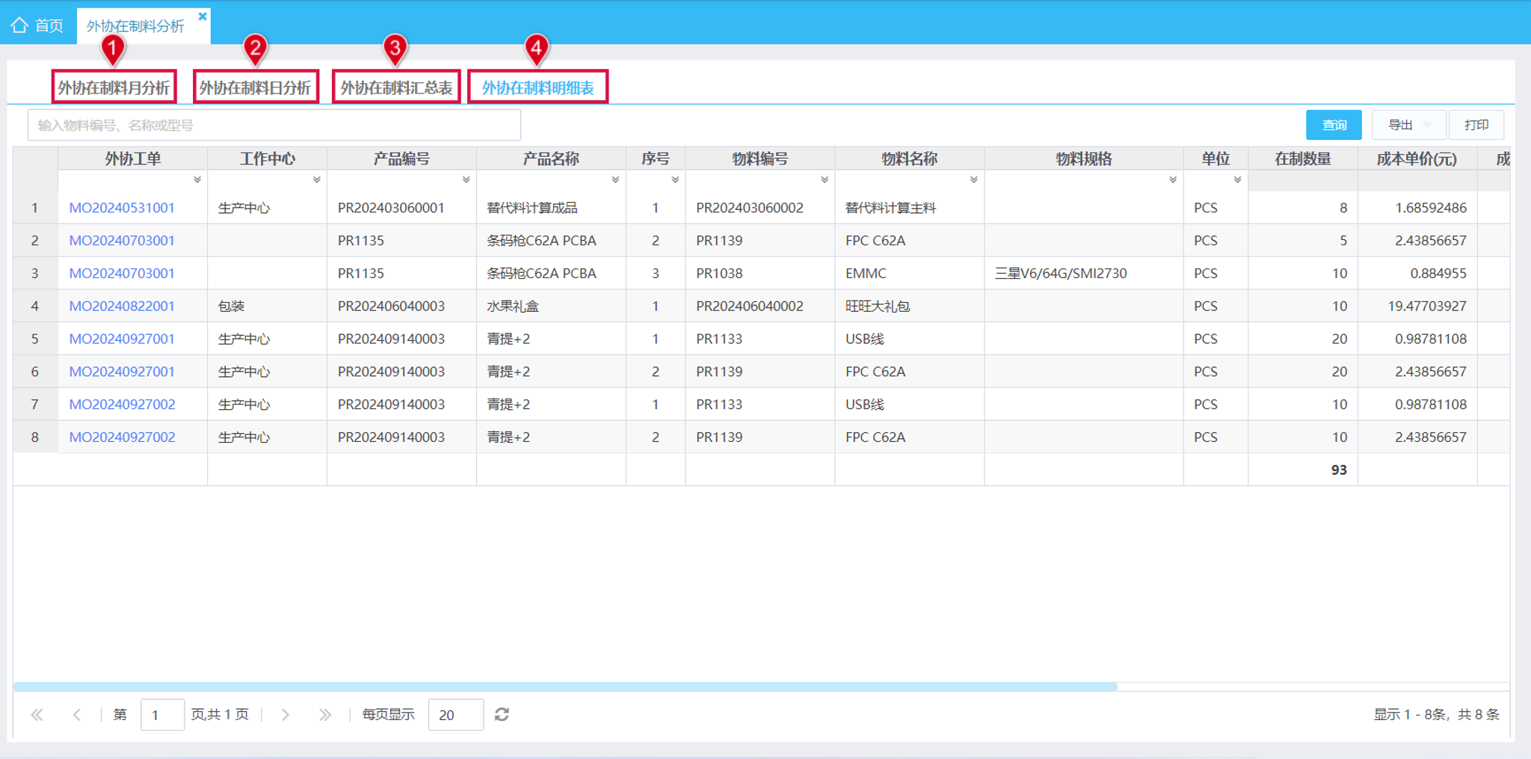This screenshot has width=1531, height=759.
Task: Select the 外协在制料明细表 tab
Action: [x=537, y=87]
